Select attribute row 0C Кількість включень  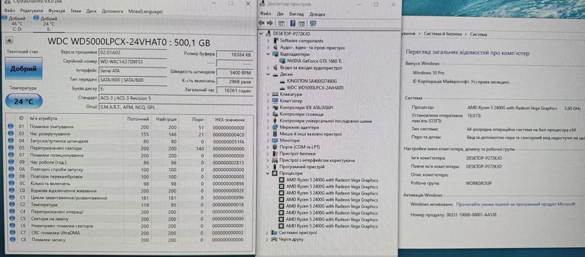click(x=129, y=183)
